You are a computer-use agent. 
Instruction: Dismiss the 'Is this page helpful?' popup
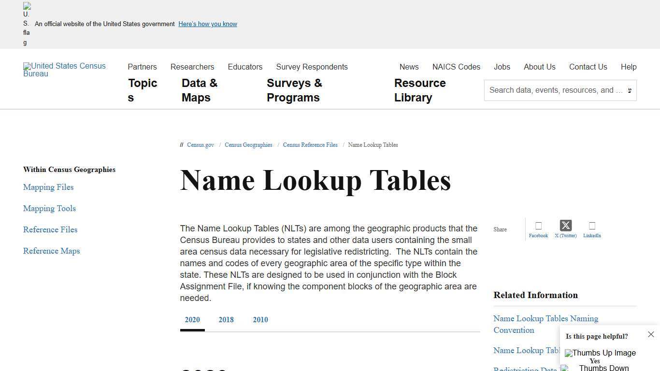click(651, 334)
